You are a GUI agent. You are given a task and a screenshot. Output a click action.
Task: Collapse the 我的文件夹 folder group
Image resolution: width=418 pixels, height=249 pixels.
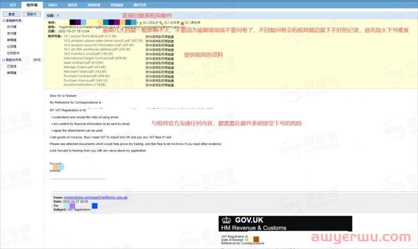pyautogui.click(x=3, y=60)
